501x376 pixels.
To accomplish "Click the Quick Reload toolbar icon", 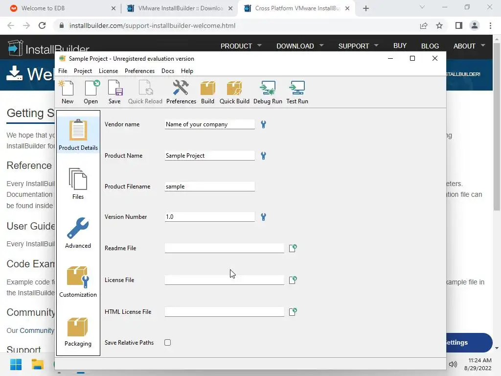I will point(145,92).
